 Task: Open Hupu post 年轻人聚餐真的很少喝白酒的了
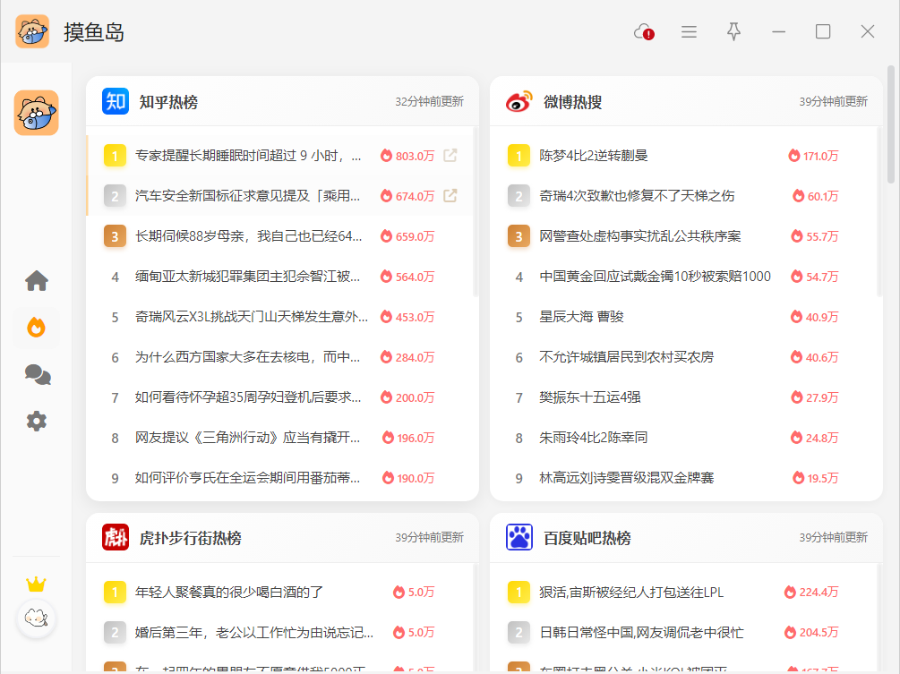pos(229,592)
